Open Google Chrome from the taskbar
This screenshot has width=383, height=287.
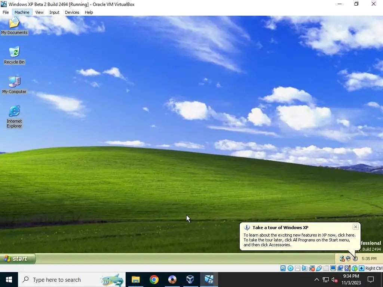click(154, 280)
